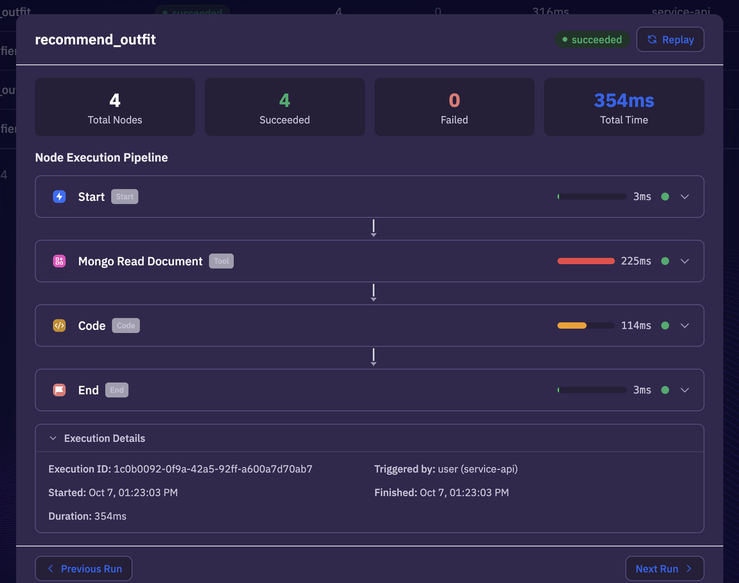Screen dimensions: 739x583
Task: Click the Code node brackets icon
Action: coord(59,325)
